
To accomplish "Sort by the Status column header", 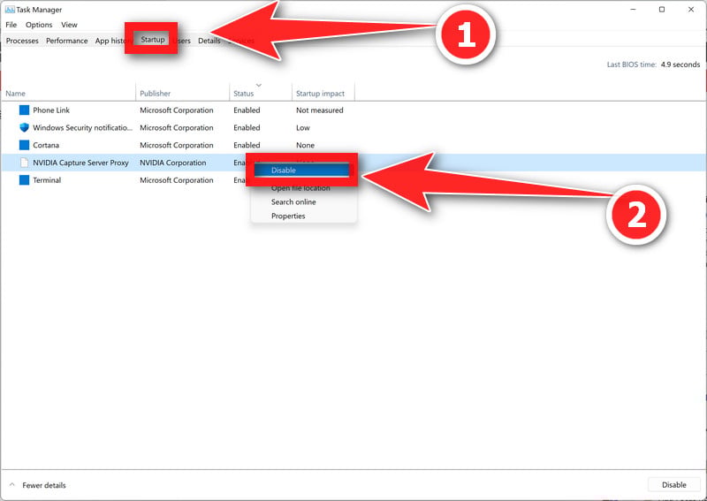I will tap(244, 94).
